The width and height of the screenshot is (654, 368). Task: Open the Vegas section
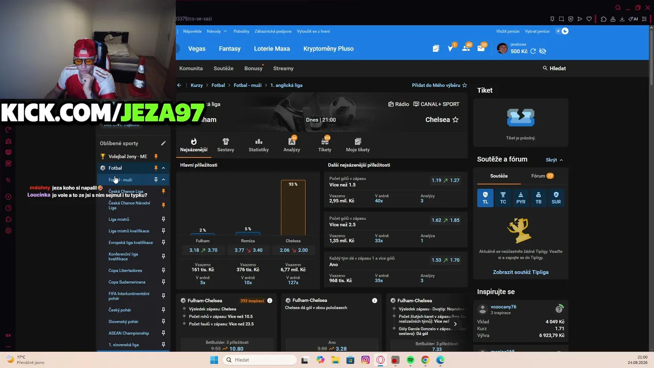tap(197, 49)
